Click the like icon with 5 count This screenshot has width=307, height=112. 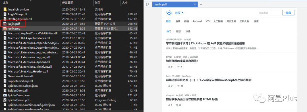pos(169,105)
